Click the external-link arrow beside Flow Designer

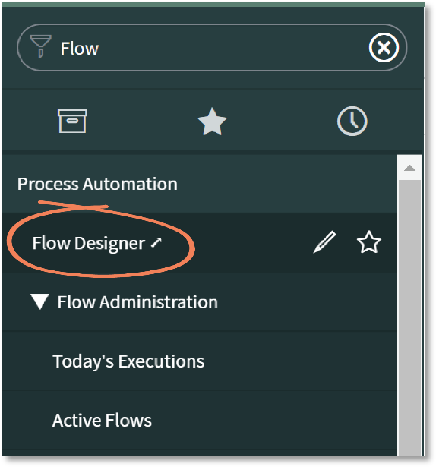coord(156,242)
